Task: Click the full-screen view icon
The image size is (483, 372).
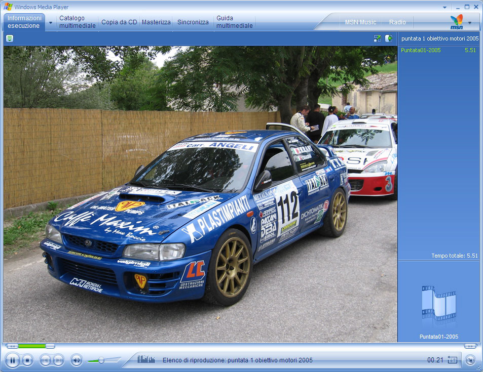Action: pyautogui.click(x=378, y=38)
